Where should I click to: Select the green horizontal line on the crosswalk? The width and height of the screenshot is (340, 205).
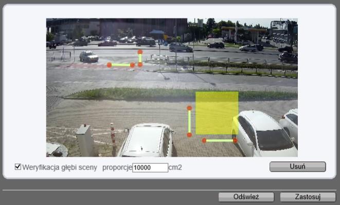[121, 65]
